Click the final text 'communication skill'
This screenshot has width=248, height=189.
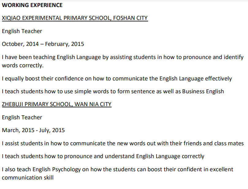tap(28, 177)
